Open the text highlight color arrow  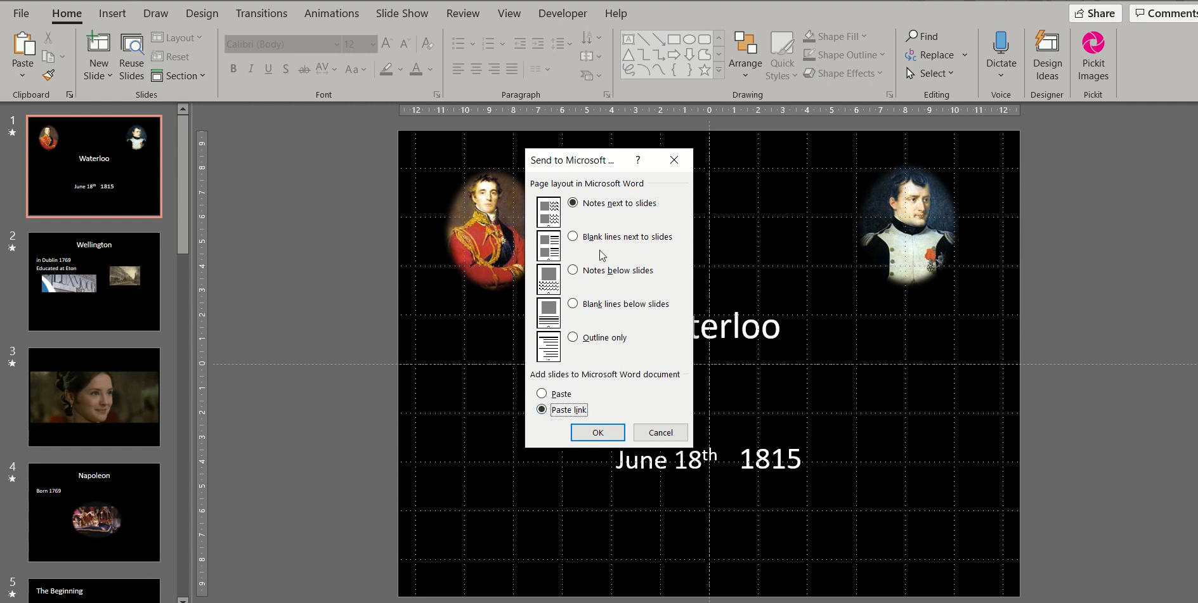tap(400, 69)
